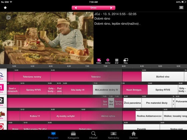This screenshot has height=140, width=187.
Task: Select Živá panoráma programme
Action: (x=132, y=103)
